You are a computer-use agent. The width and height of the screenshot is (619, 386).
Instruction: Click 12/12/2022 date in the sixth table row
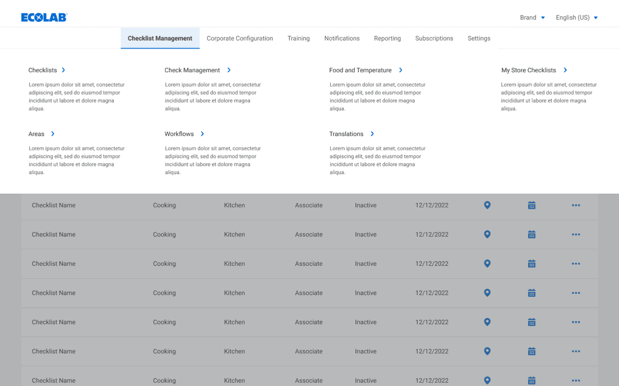click(x=432, y=351)
